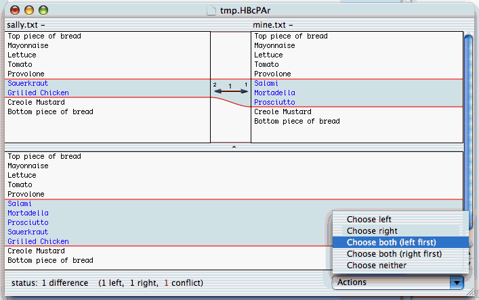479x300 pixels.
Task: Click 'Salami' in the merged bottom pane
Action: point(20,203)
